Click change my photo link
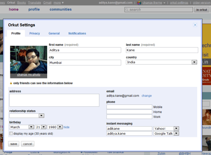This screenshot has width=211, height=155. pyautogui.click(x=29, y=75)
